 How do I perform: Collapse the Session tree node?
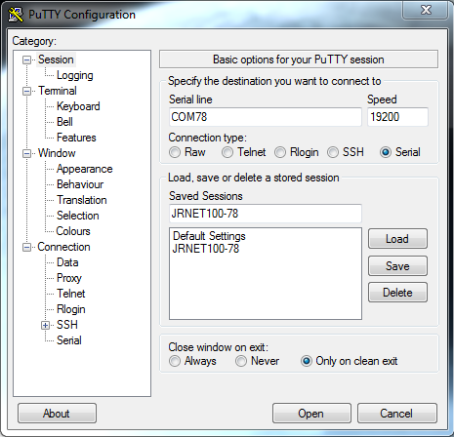click(26, 60)
